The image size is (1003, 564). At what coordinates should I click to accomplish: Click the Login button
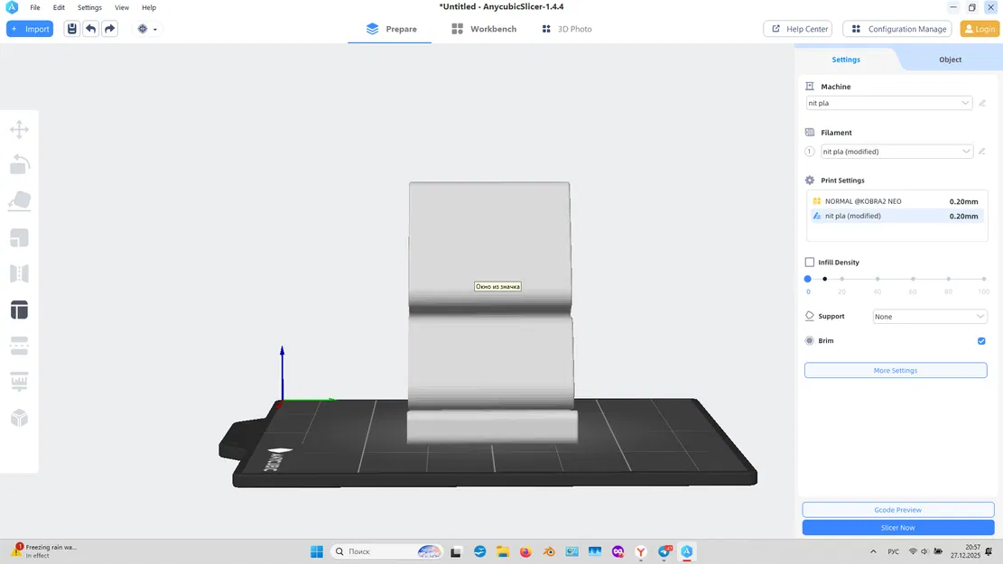tap(980, 29)
